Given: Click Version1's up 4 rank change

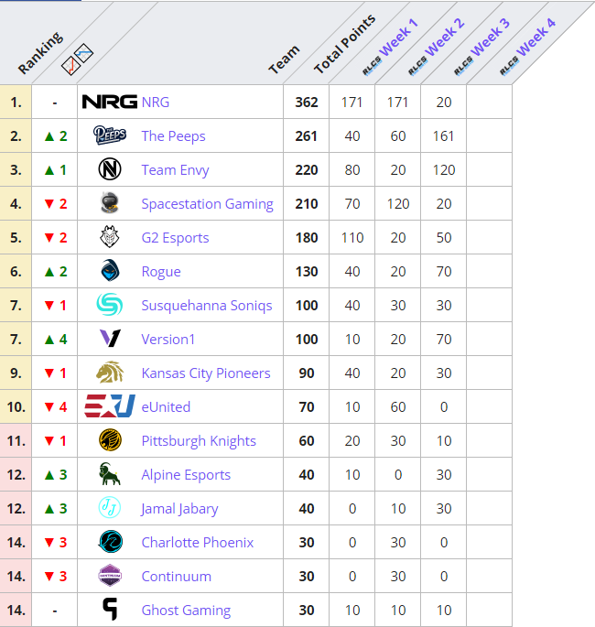Looking at the screenshot, I should coord(56,339).
